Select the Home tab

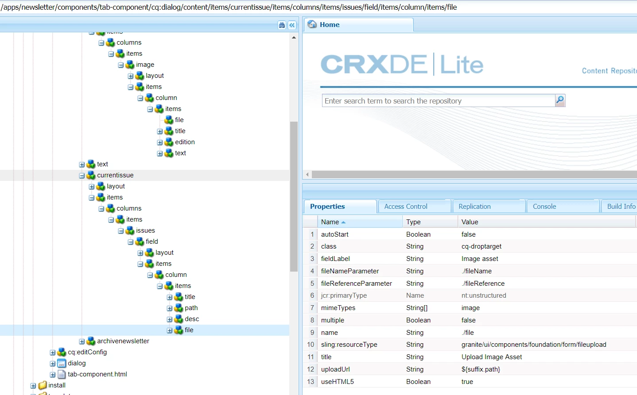[x=359, y=25]
